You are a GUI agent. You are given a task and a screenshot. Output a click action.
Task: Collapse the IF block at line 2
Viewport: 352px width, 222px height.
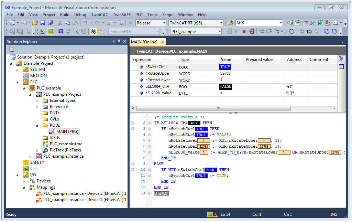click(133, 123)
